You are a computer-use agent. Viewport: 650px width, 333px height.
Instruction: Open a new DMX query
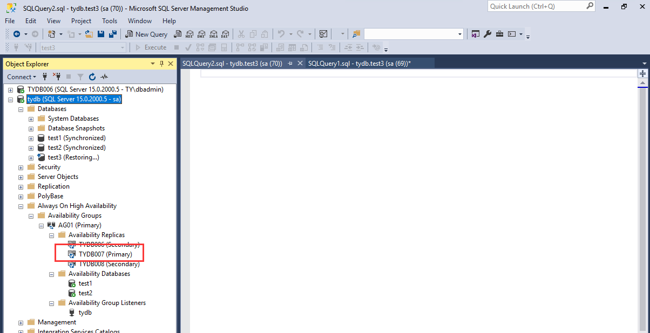[201, 34]
